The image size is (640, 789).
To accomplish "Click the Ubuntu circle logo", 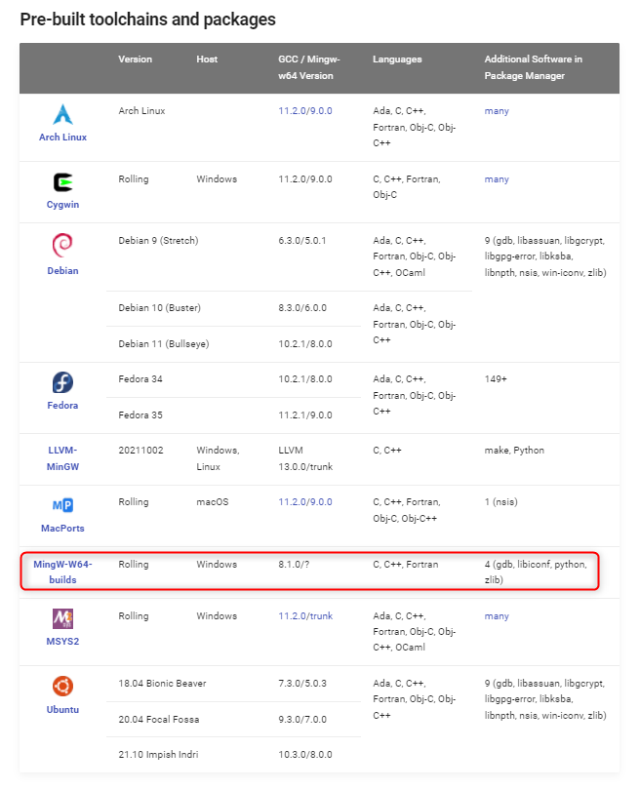I will click(63, 686).
